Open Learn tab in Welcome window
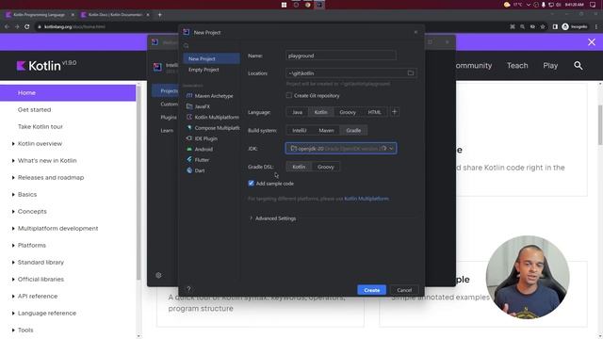This screenshot has width=603, height=339. pyautogui.click(x=167, y=131)
